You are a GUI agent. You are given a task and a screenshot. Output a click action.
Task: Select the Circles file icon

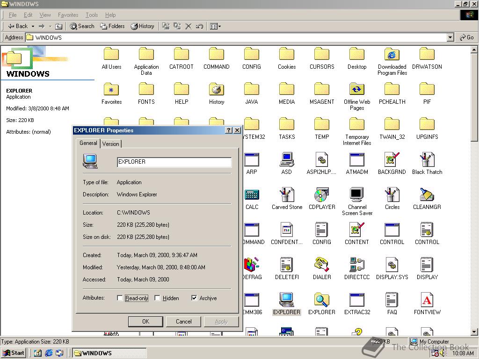tap(392, 195)
